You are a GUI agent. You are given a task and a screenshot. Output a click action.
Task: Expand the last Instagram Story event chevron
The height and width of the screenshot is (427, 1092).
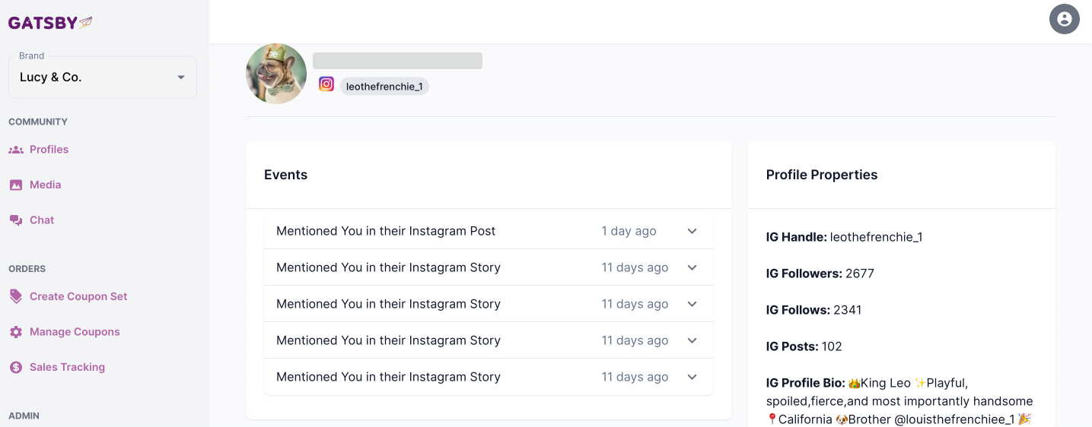tap(692, 377)
